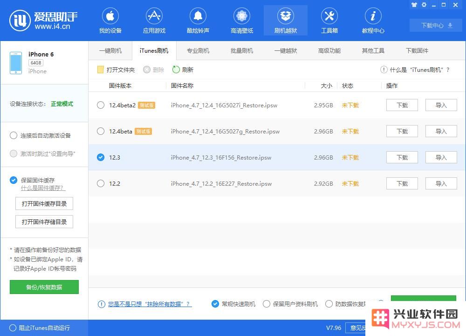This screenshot has height=336, width=466.
Task: Select firmware 12.4beta2 radio button
Action: [x=101, y=105]
